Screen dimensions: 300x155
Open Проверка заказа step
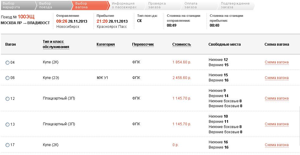pos(157,5)
